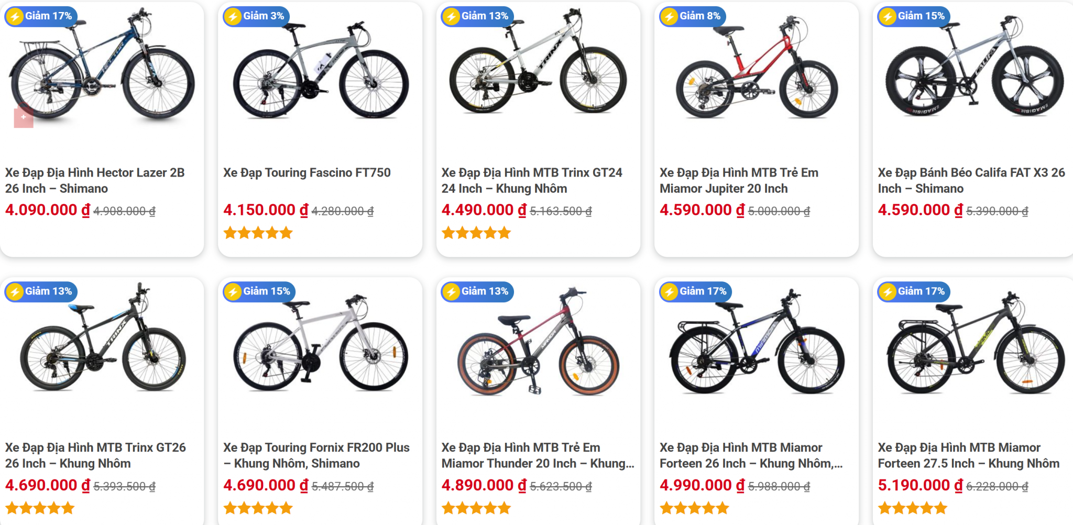Click the Giảm 8% lightning badge

tap(692, 16)
